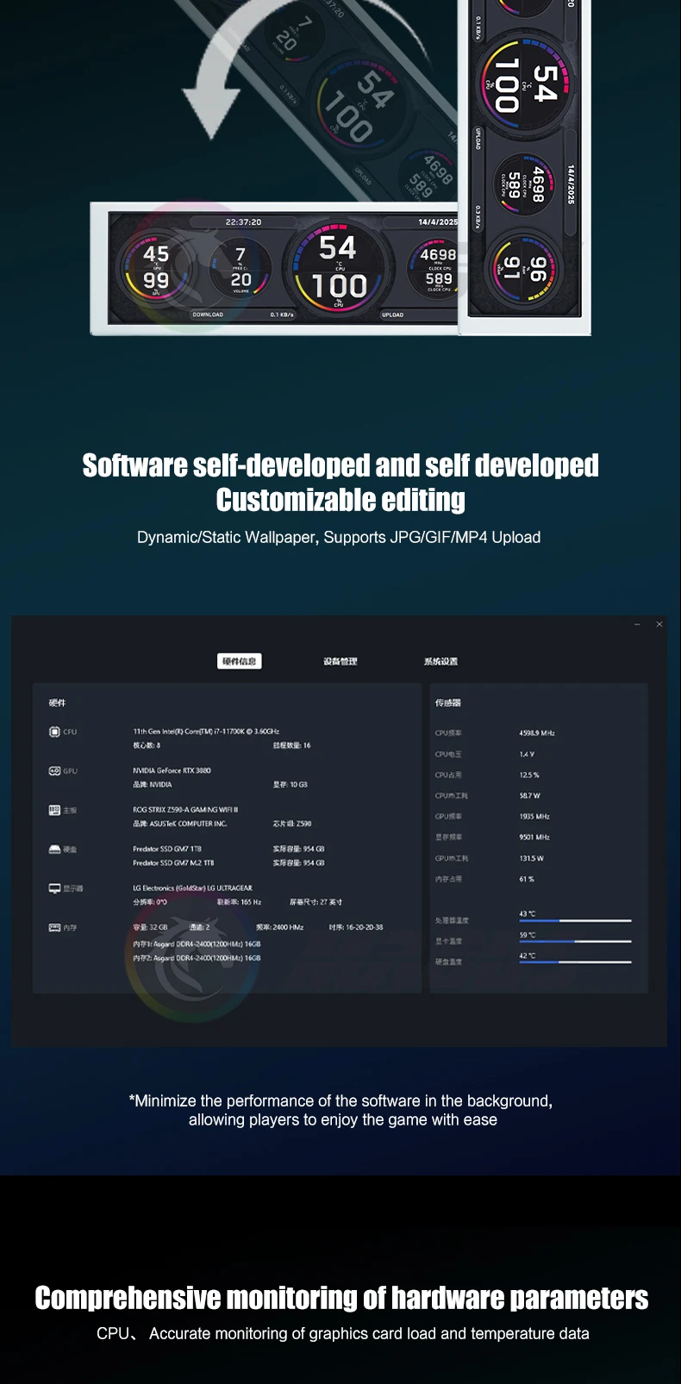Select the memory (内存) icon
Viewport: 681px width, 1384px height.
(x=54, y=927)
